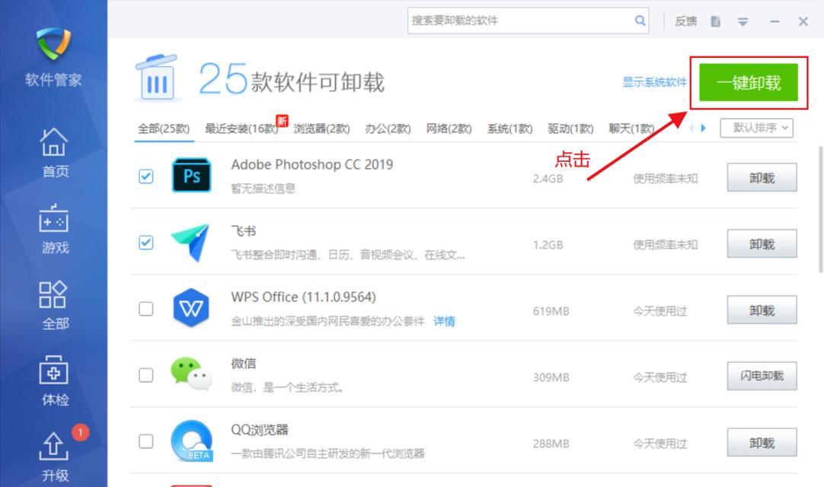Select the 系统(1款) tab
This screenshot has height=487, width=824.
[509, 129]
